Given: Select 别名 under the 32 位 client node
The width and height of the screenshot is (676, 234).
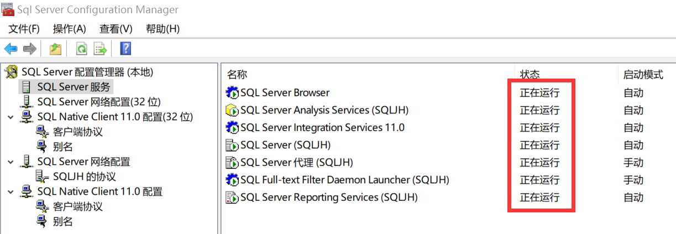Looking at the screenshot, I should (62, 147).
